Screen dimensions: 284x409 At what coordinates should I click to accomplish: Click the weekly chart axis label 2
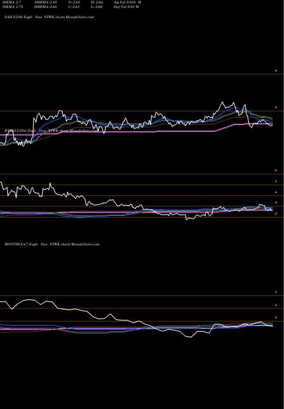[x=276, y=214]
